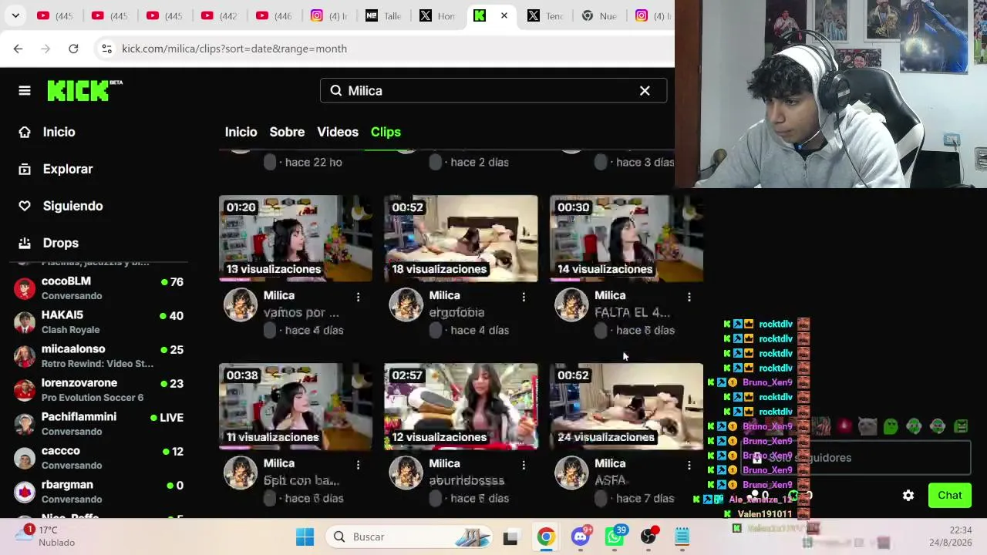The width and height of the screenshot is (987, 555).
Task: Select the Clips tab
Action: [386, 132]
